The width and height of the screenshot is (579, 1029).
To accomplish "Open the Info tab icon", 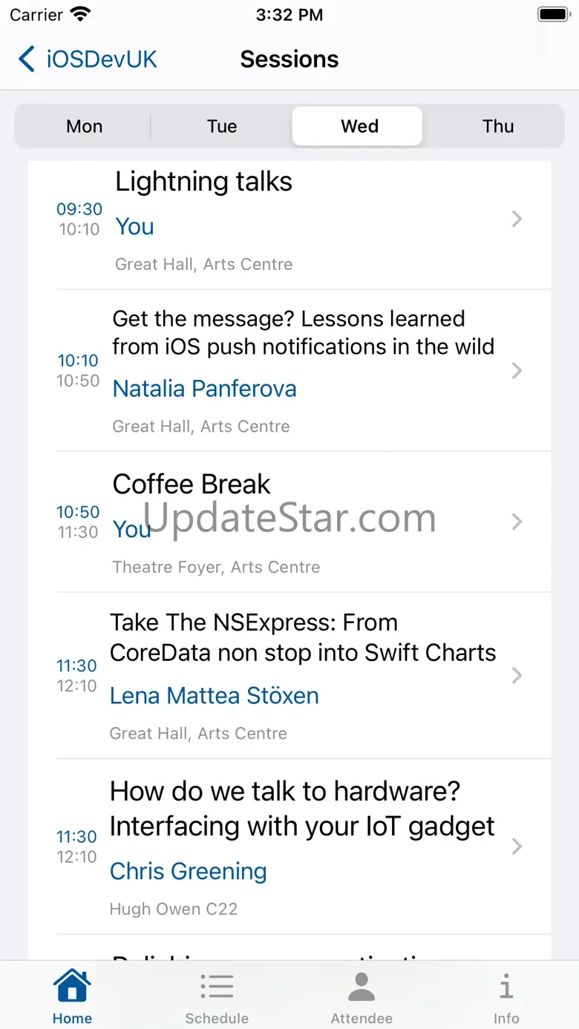I will tap(506, 987).
